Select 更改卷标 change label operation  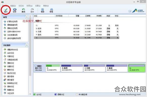9,76
